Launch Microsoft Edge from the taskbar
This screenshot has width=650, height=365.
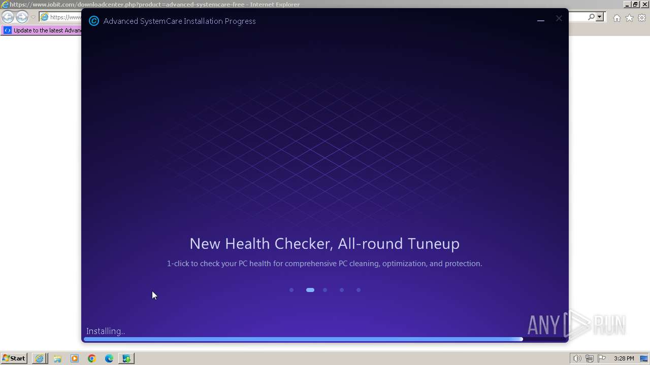click(x=109, y=358)
